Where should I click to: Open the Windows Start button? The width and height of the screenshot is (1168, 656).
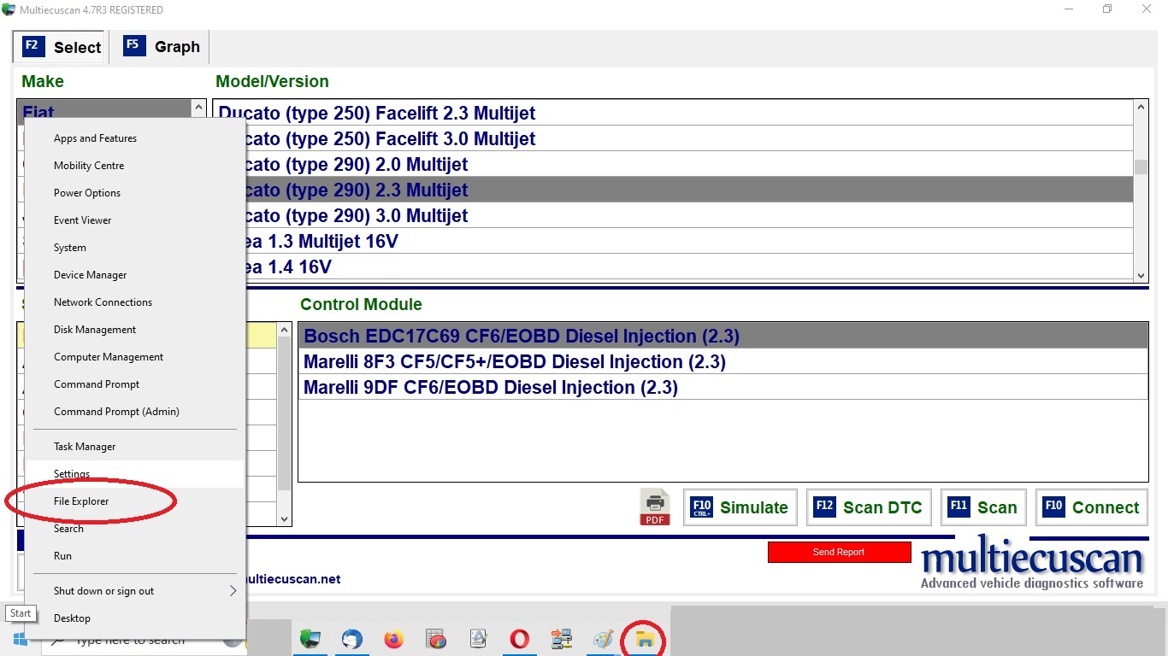point(20,639)
